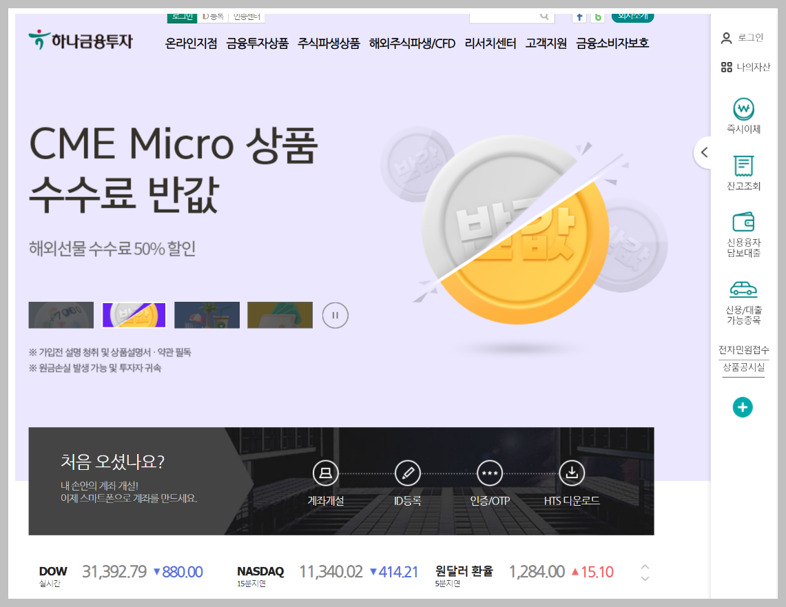
Task: Click the 가입전 설명 청취 notice text
Action: (110, 352)
